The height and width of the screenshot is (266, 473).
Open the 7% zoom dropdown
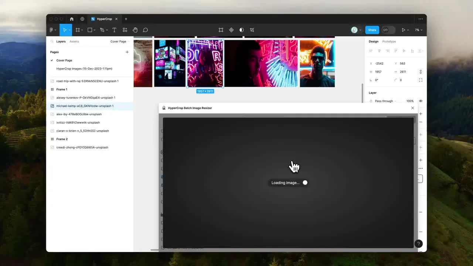418,30
